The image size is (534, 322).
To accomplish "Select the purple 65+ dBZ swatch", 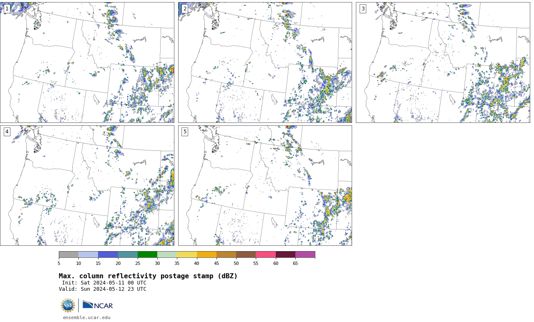I will (305, 255).
